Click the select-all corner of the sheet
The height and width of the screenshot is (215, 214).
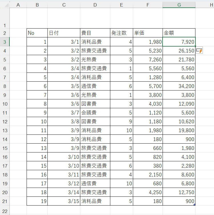pos(5,5)
